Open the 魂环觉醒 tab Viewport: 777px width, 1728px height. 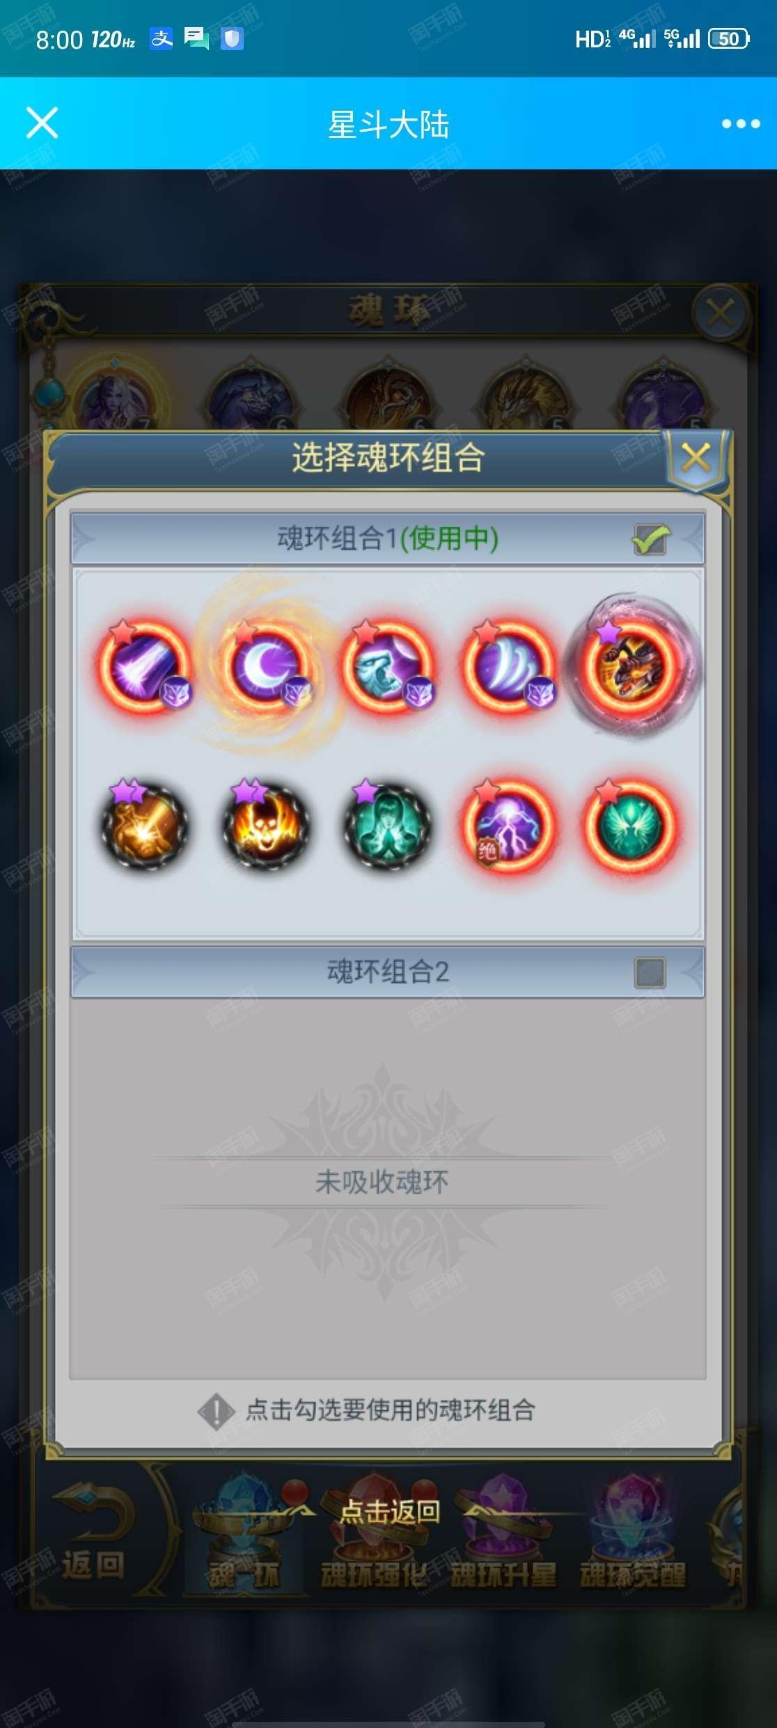pyautogui.click(x=633, y=1575)
